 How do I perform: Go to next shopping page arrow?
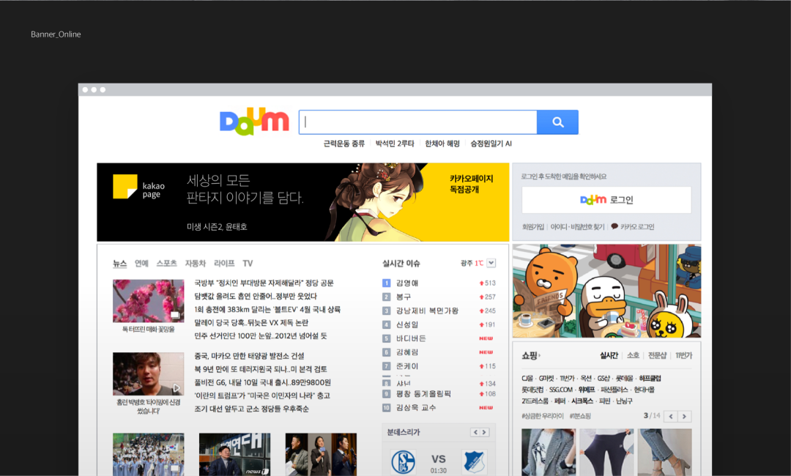684,417
